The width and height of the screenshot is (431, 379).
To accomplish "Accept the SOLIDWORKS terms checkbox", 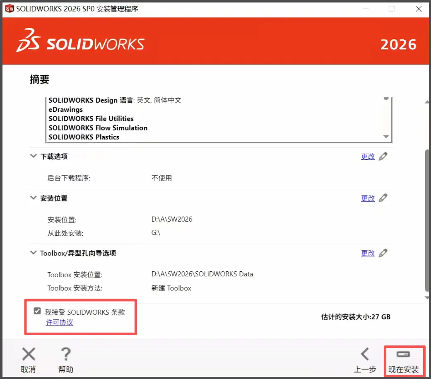I will point(37,311).
